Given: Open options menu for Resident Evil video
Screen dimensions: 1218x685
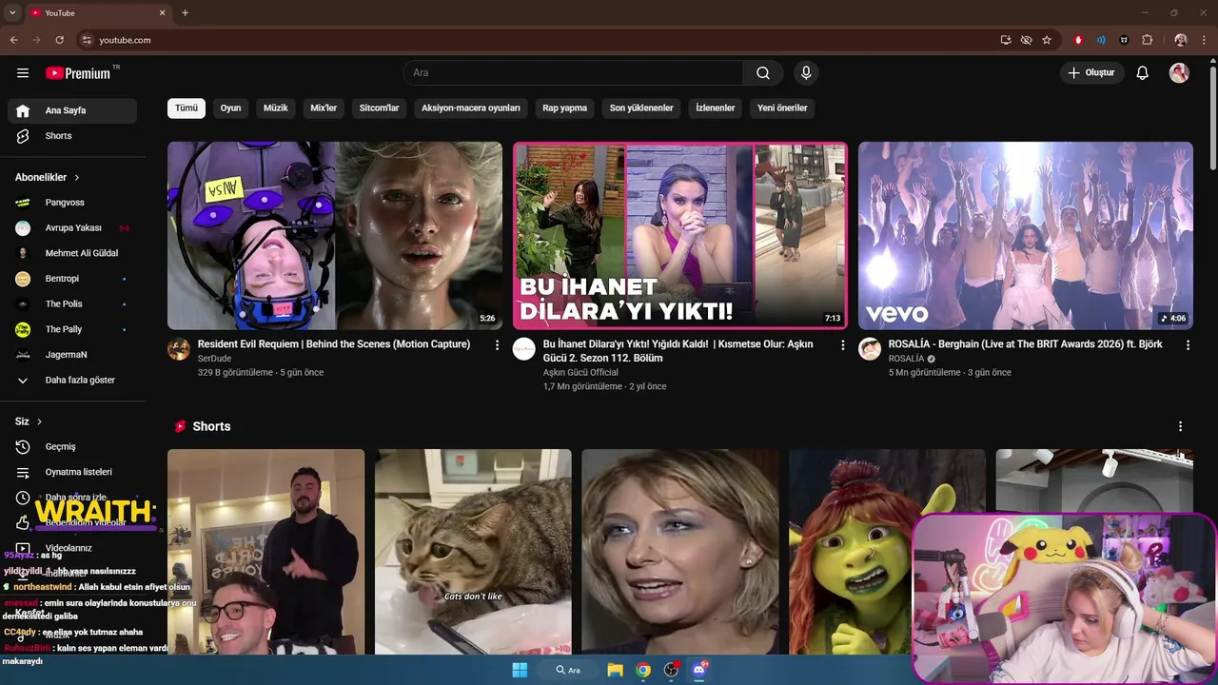Looking at the screenshot, I should [497, 345].
